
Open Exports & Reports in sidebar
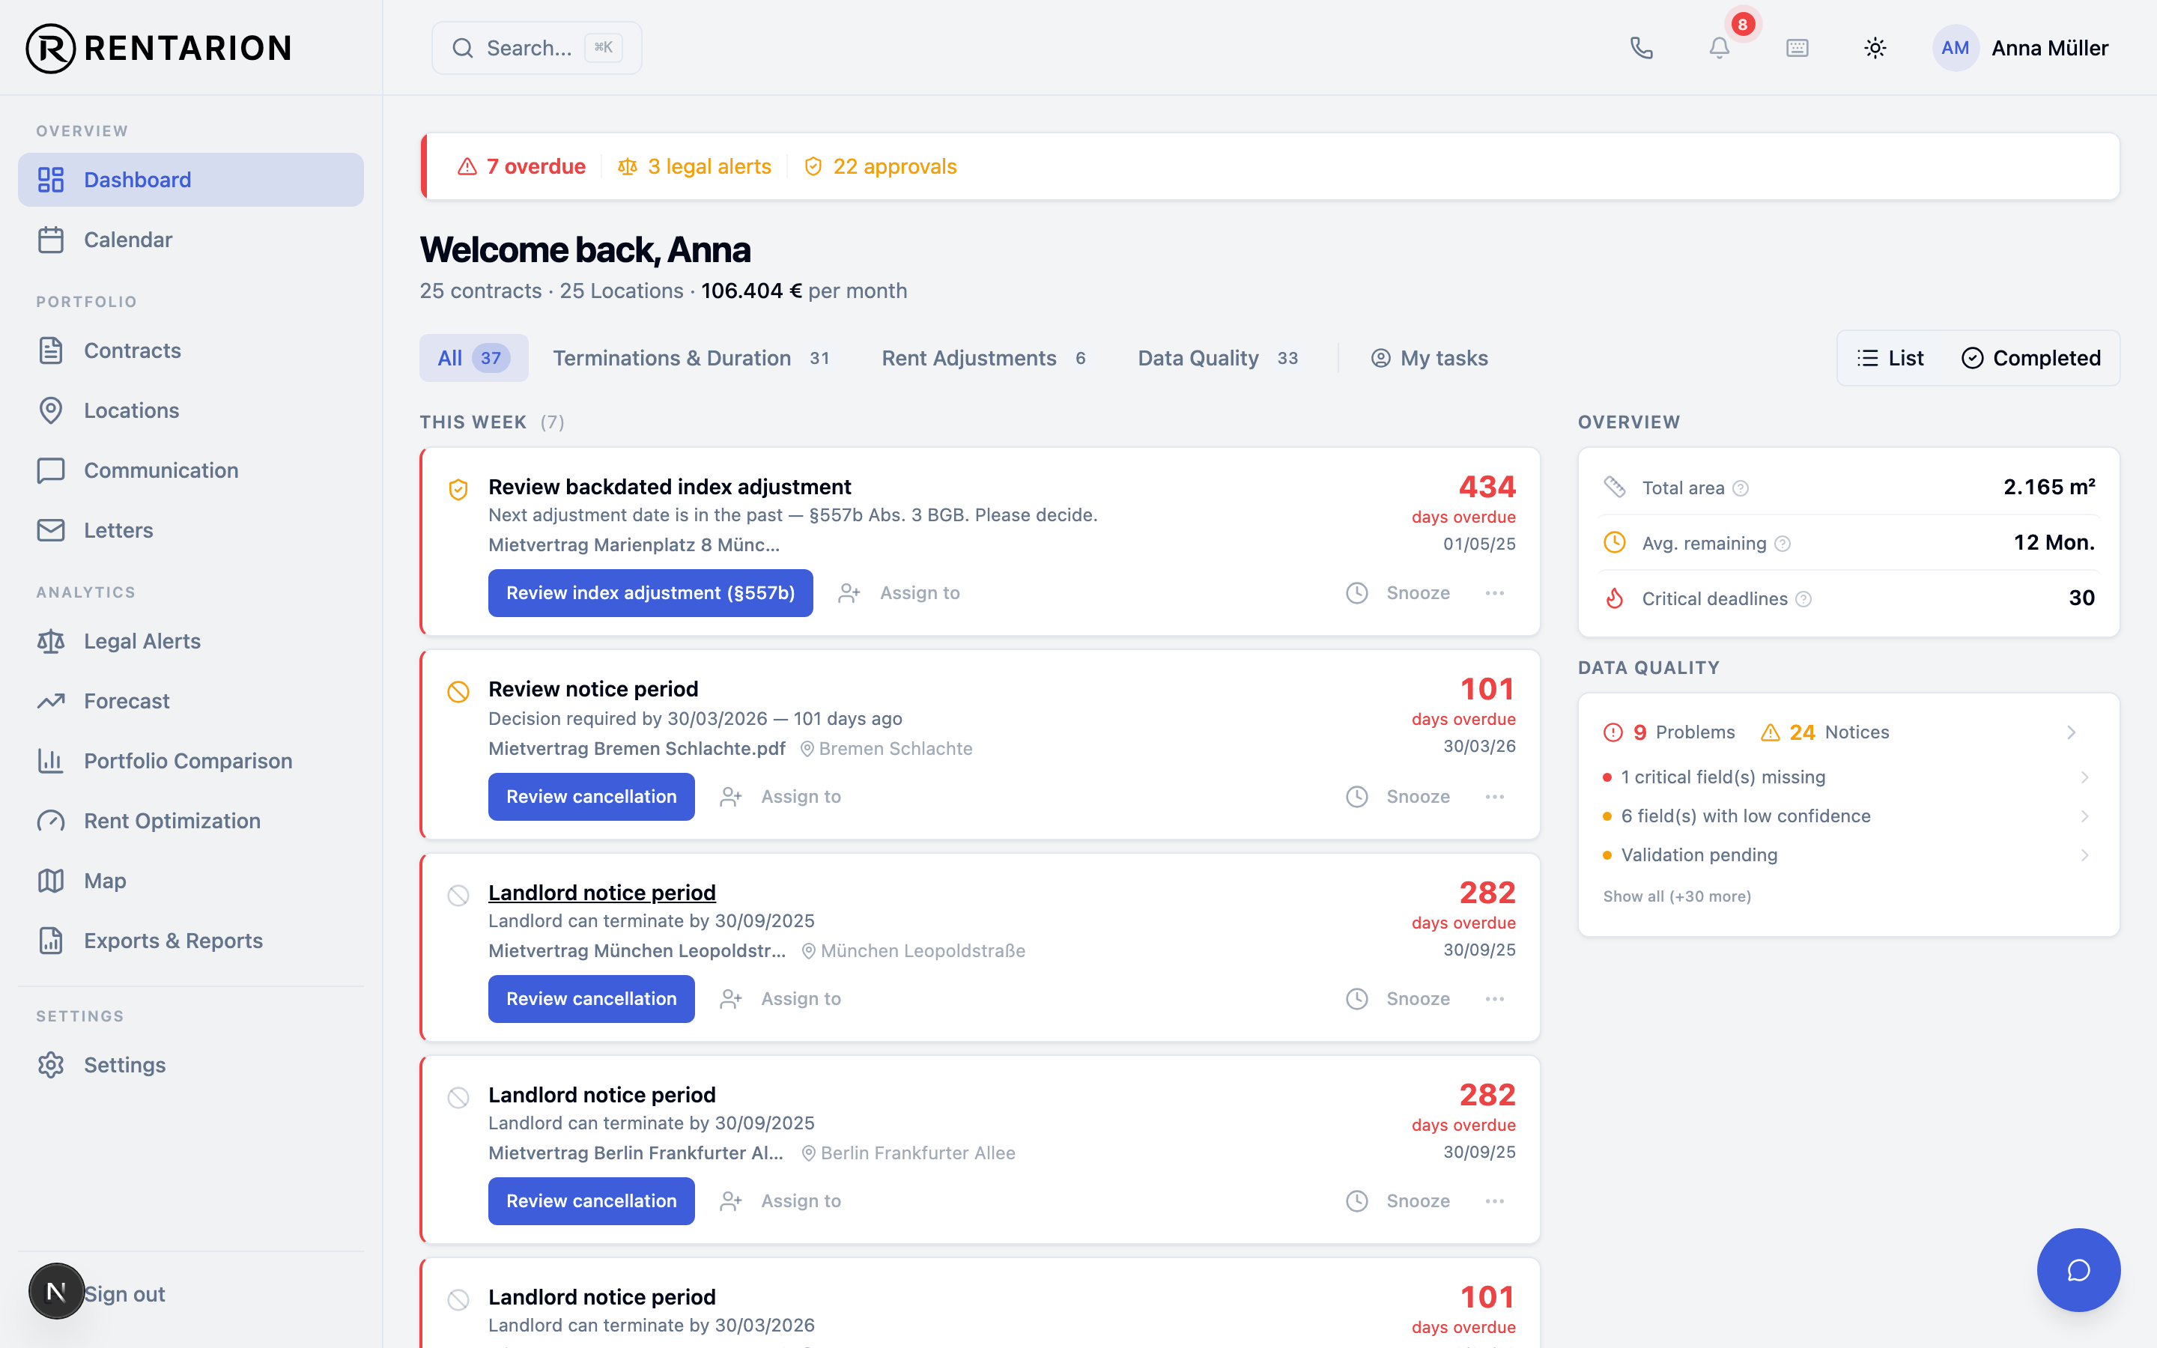tap(191, 941)
